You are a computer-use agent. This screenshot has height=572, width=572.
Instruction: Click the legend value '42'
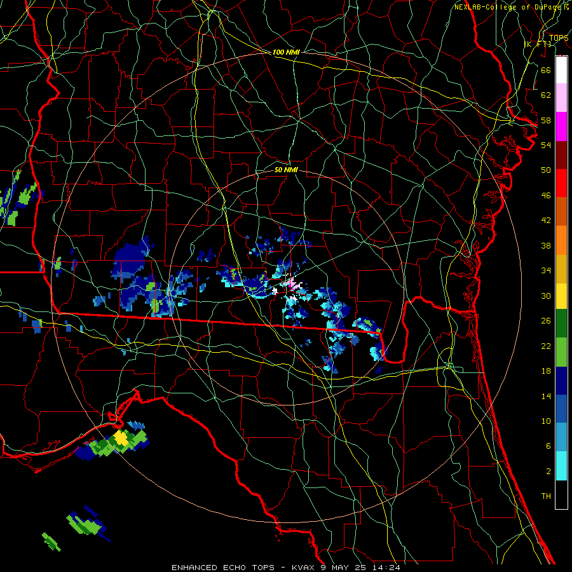pyautogui.click(x=546, y=220)
